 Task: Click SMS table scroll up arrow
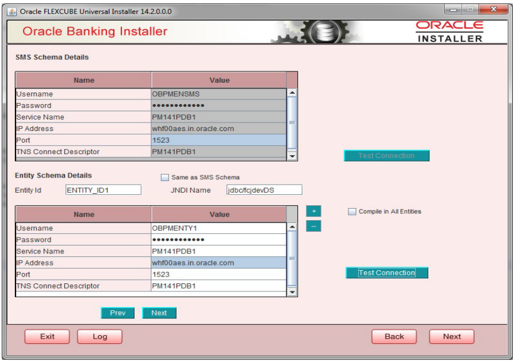point(291,93)
